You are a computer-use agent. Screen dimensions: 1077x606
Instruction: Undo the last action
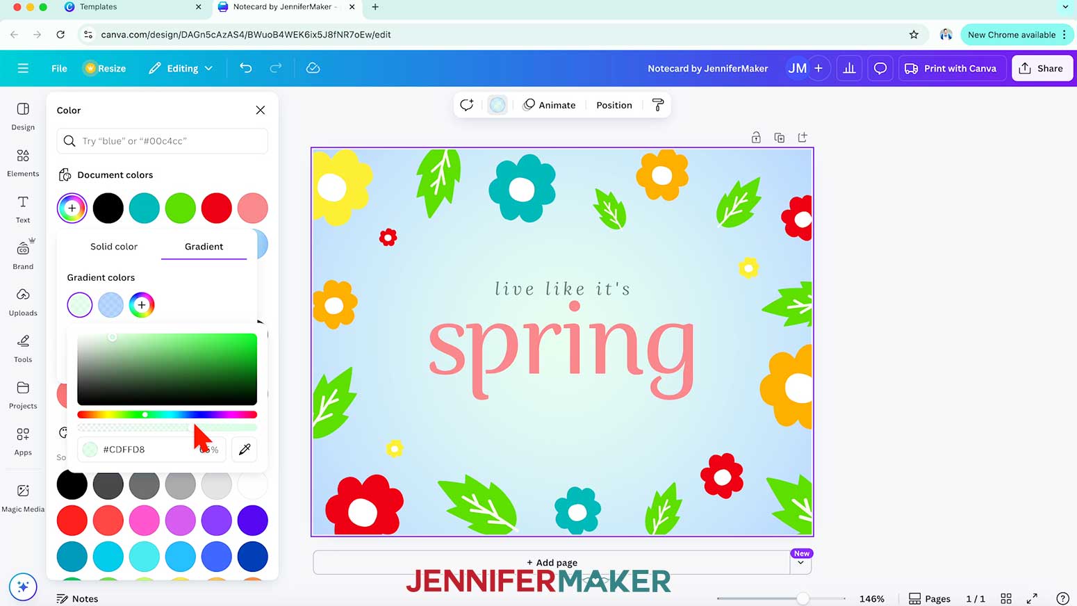point(246,68)
